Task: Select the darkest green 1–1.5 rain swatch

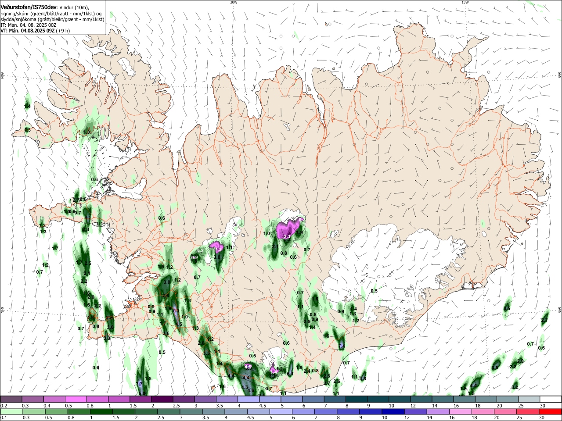Action: tap(101, 412)
